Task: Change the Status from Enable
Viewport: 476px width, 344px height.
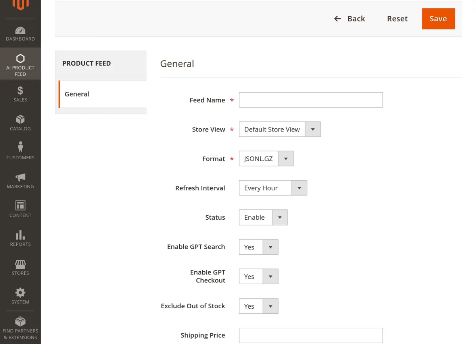Action: (x=280, y=217)
